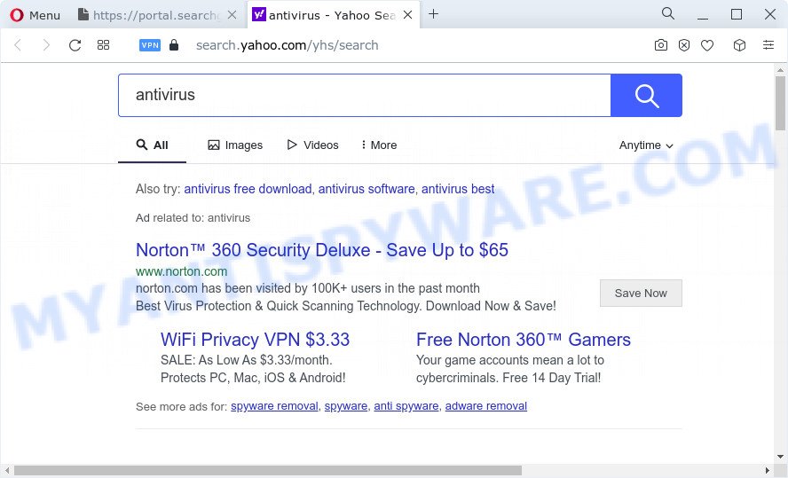Click the search tabs magnifier icon
This screenshot has height=478, width=788.
click(668, 13)
